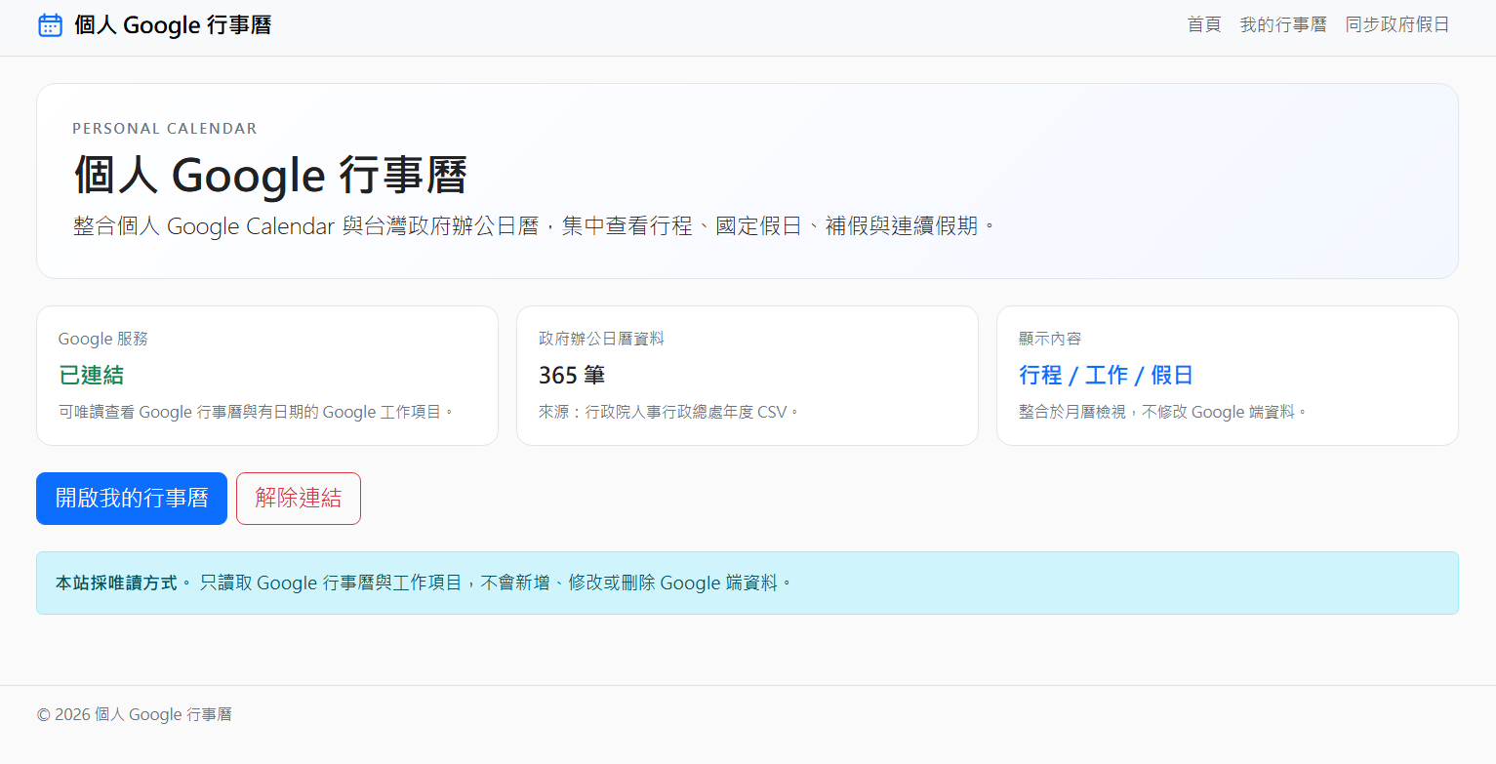Go to 我的行事曆 nav link
1496x764 pixels.
[1283, 24]
